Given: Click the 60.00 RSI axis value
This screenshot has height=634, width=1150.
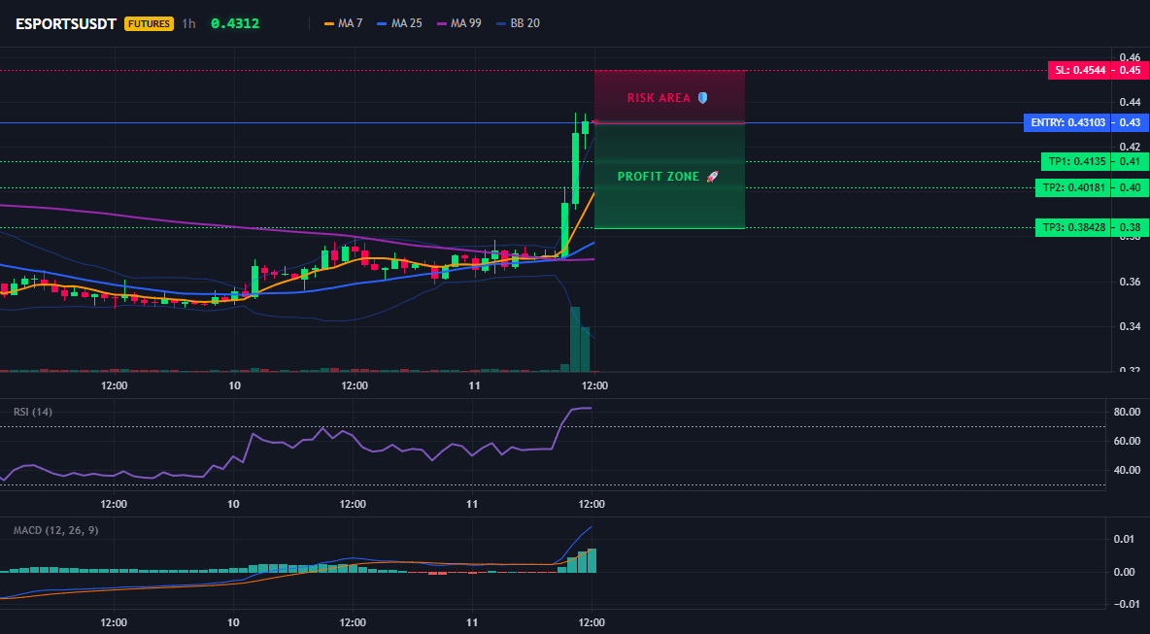Looking at the screenshot, I should 1127,441.
